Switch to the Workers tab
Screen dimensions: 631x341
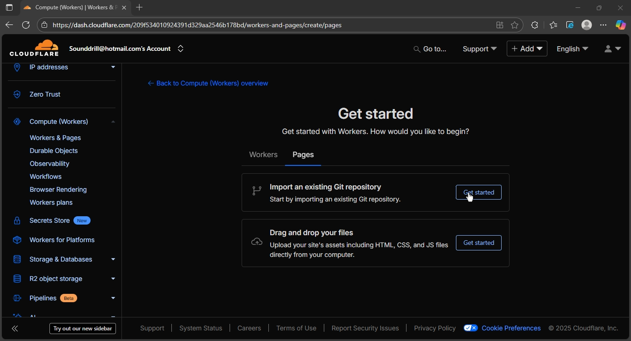point(263,155)
